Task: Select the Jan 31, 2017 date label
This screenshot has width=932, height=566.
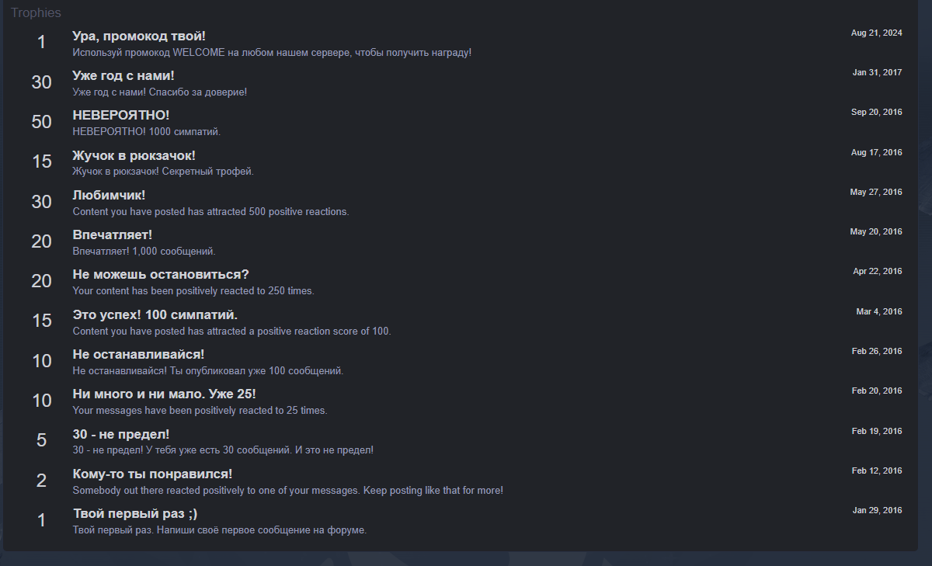Action: click(878, 72)
